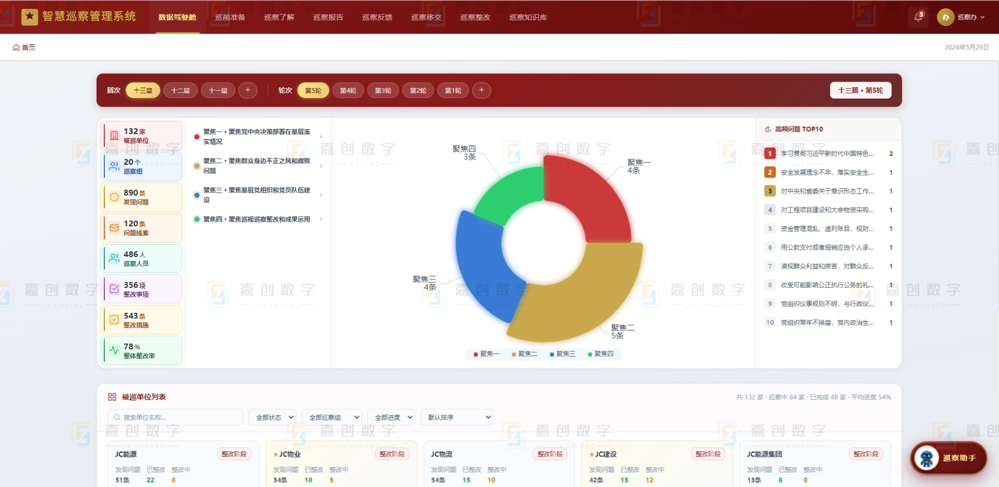Select 十一届 session pill
Image resolution: width=999 pixels, height=487 pixels.
tap(218, 90)
